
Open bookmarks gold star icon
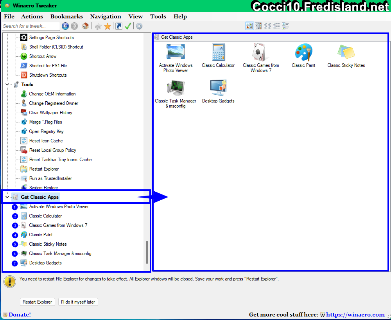coord(108,26)
